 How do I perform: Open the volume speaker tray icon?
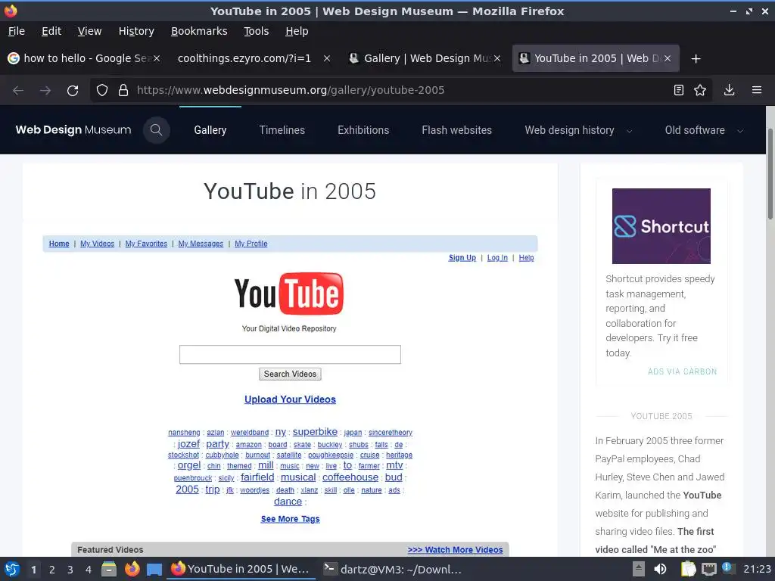pyautogui.click(x=660, y=569)
